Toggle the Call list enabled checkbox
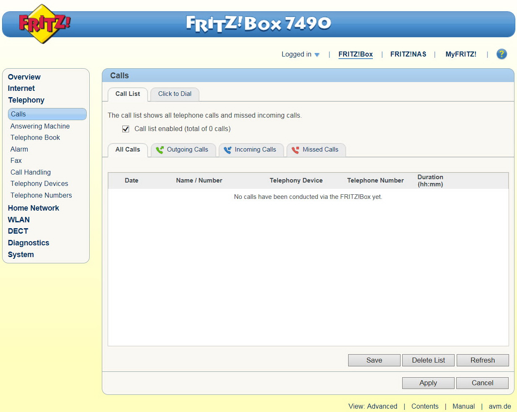 pos(126,129)
